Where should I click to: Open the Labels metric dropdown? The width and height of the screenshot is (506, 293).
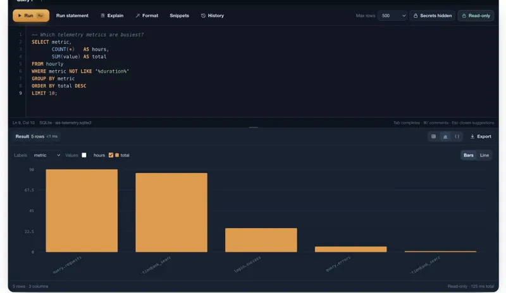pos(46,155)
